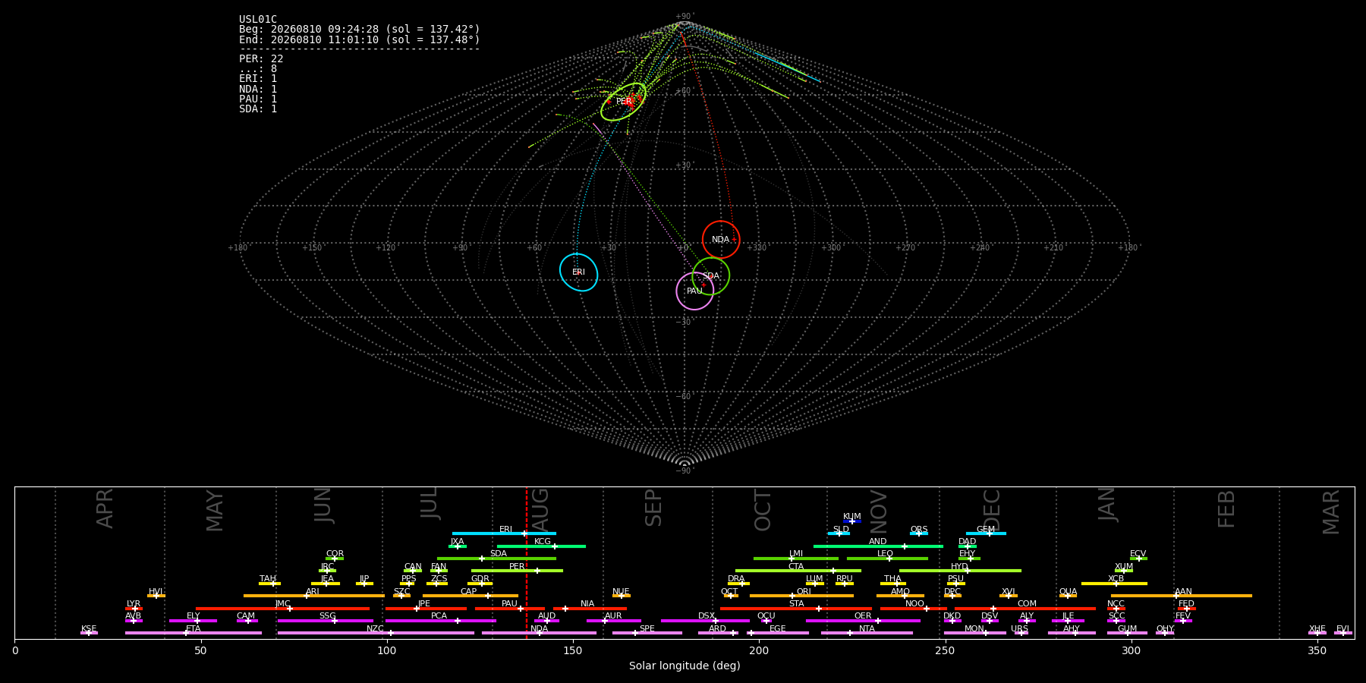Screen dimensions: 1366x683
Task: Select the NZC shower bar in timeline
Action: point(376,633)
